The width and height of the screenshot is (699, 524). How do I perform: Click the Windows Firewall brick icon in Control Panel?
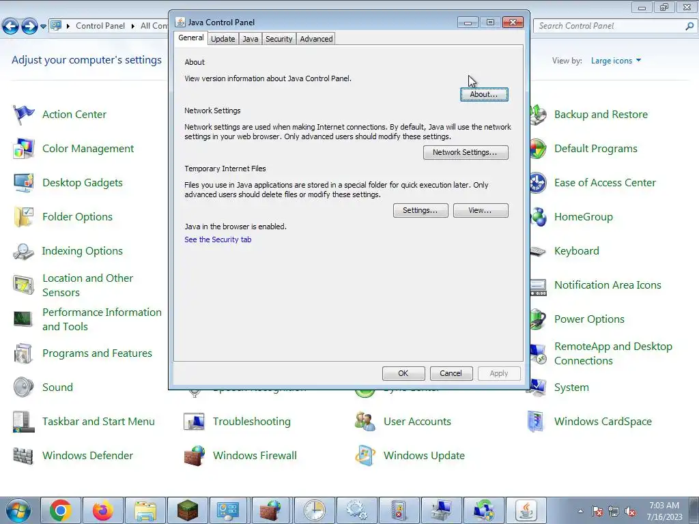tap(194, 456)
